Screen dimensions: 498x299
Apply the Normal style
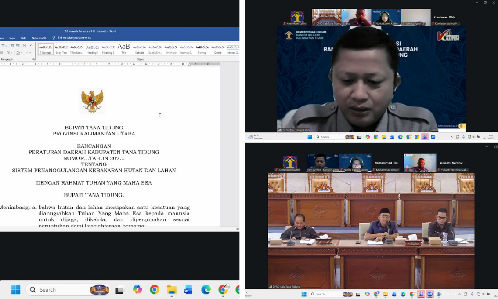(x=46, y=48)
